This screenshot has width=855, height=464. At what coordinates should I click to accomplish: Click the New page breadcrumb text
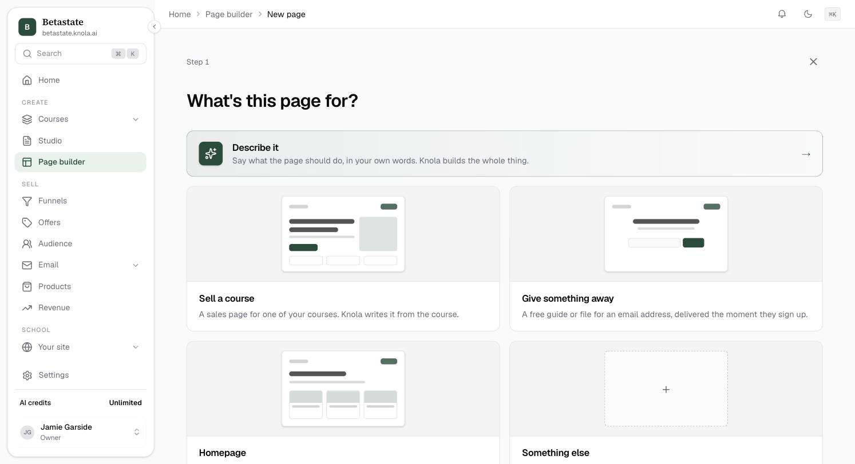point(286,14)
